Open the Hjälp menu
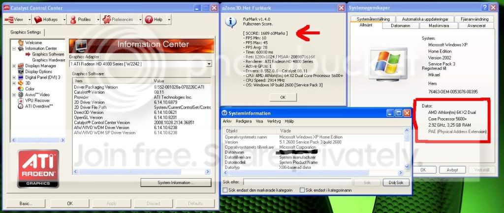This screenshot has width=504, height=213. pyautogui.click(x=289, y=121)
